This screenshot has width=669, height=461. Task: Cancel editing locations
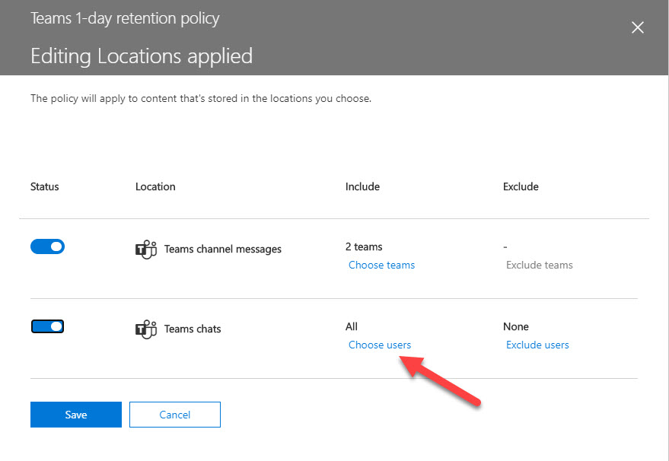coord(175,415)
